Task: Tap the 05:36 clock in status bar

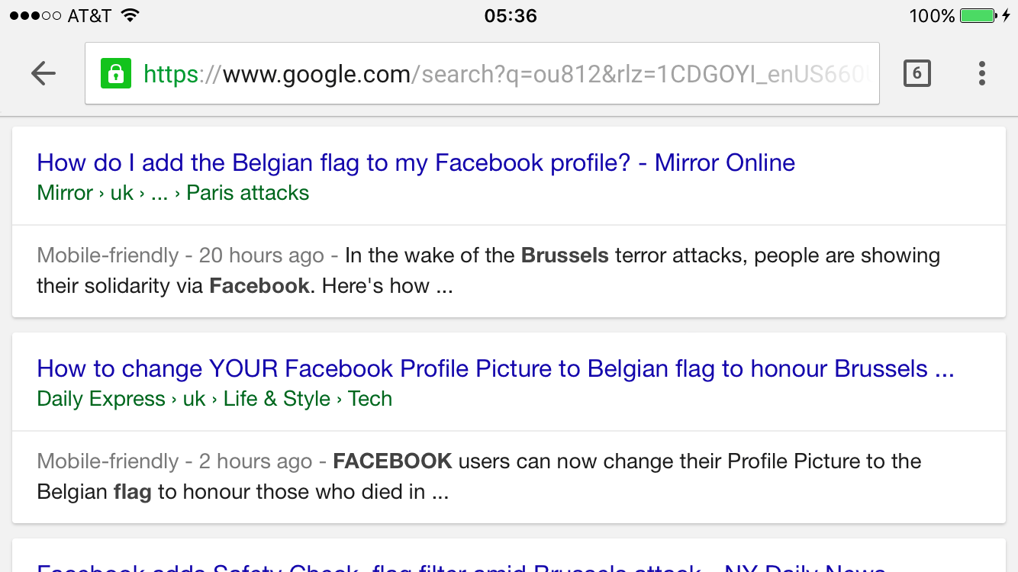Action: pos(511,15)
